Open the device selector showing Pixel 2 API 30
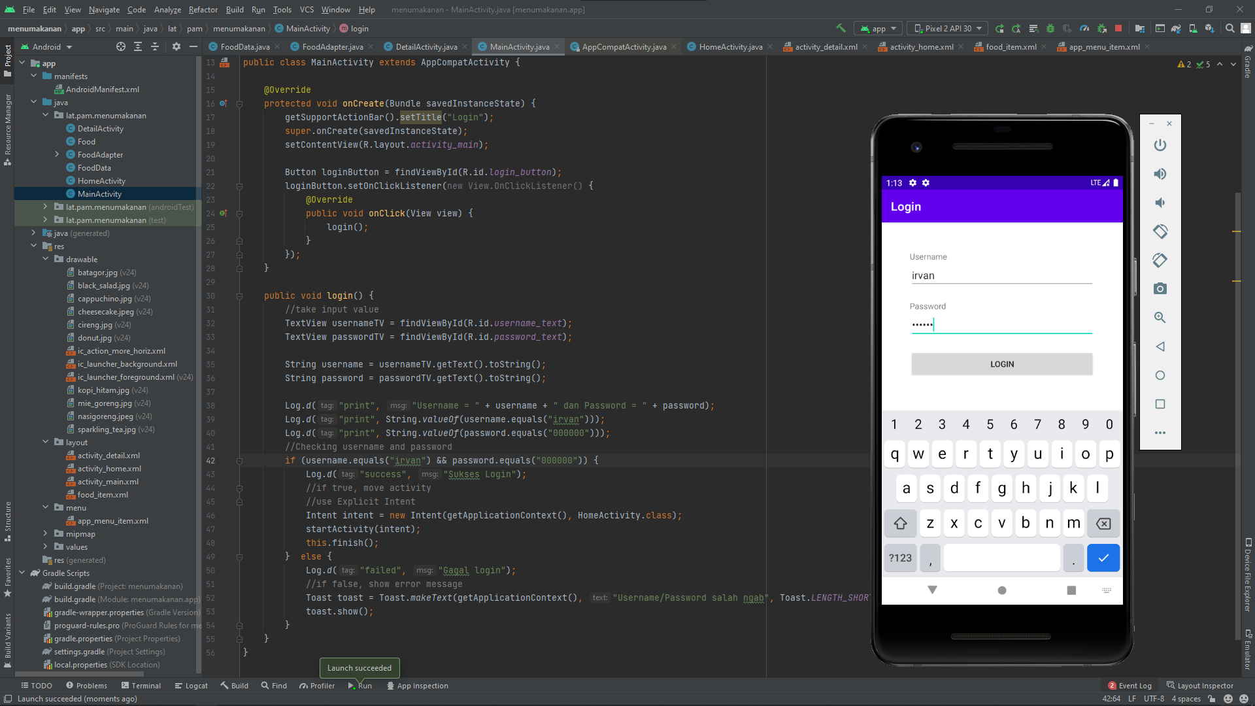 coord(947,28)
